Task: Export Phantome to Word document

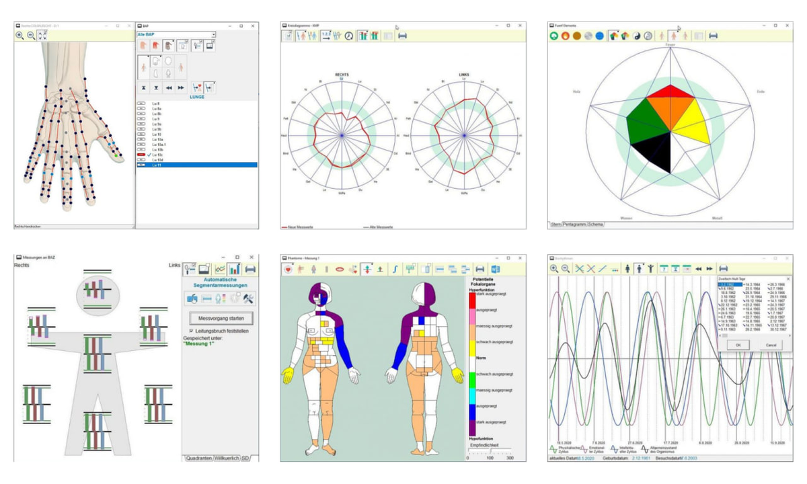Action: (496, 270)
